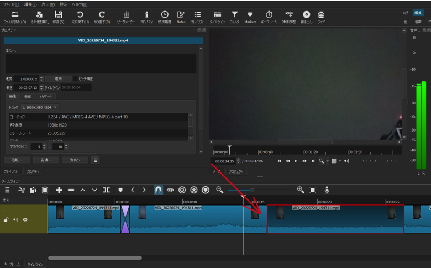Screen dimensions: 431x268
Task: Click the Save toolbar icon
Action: click(58, 17)
